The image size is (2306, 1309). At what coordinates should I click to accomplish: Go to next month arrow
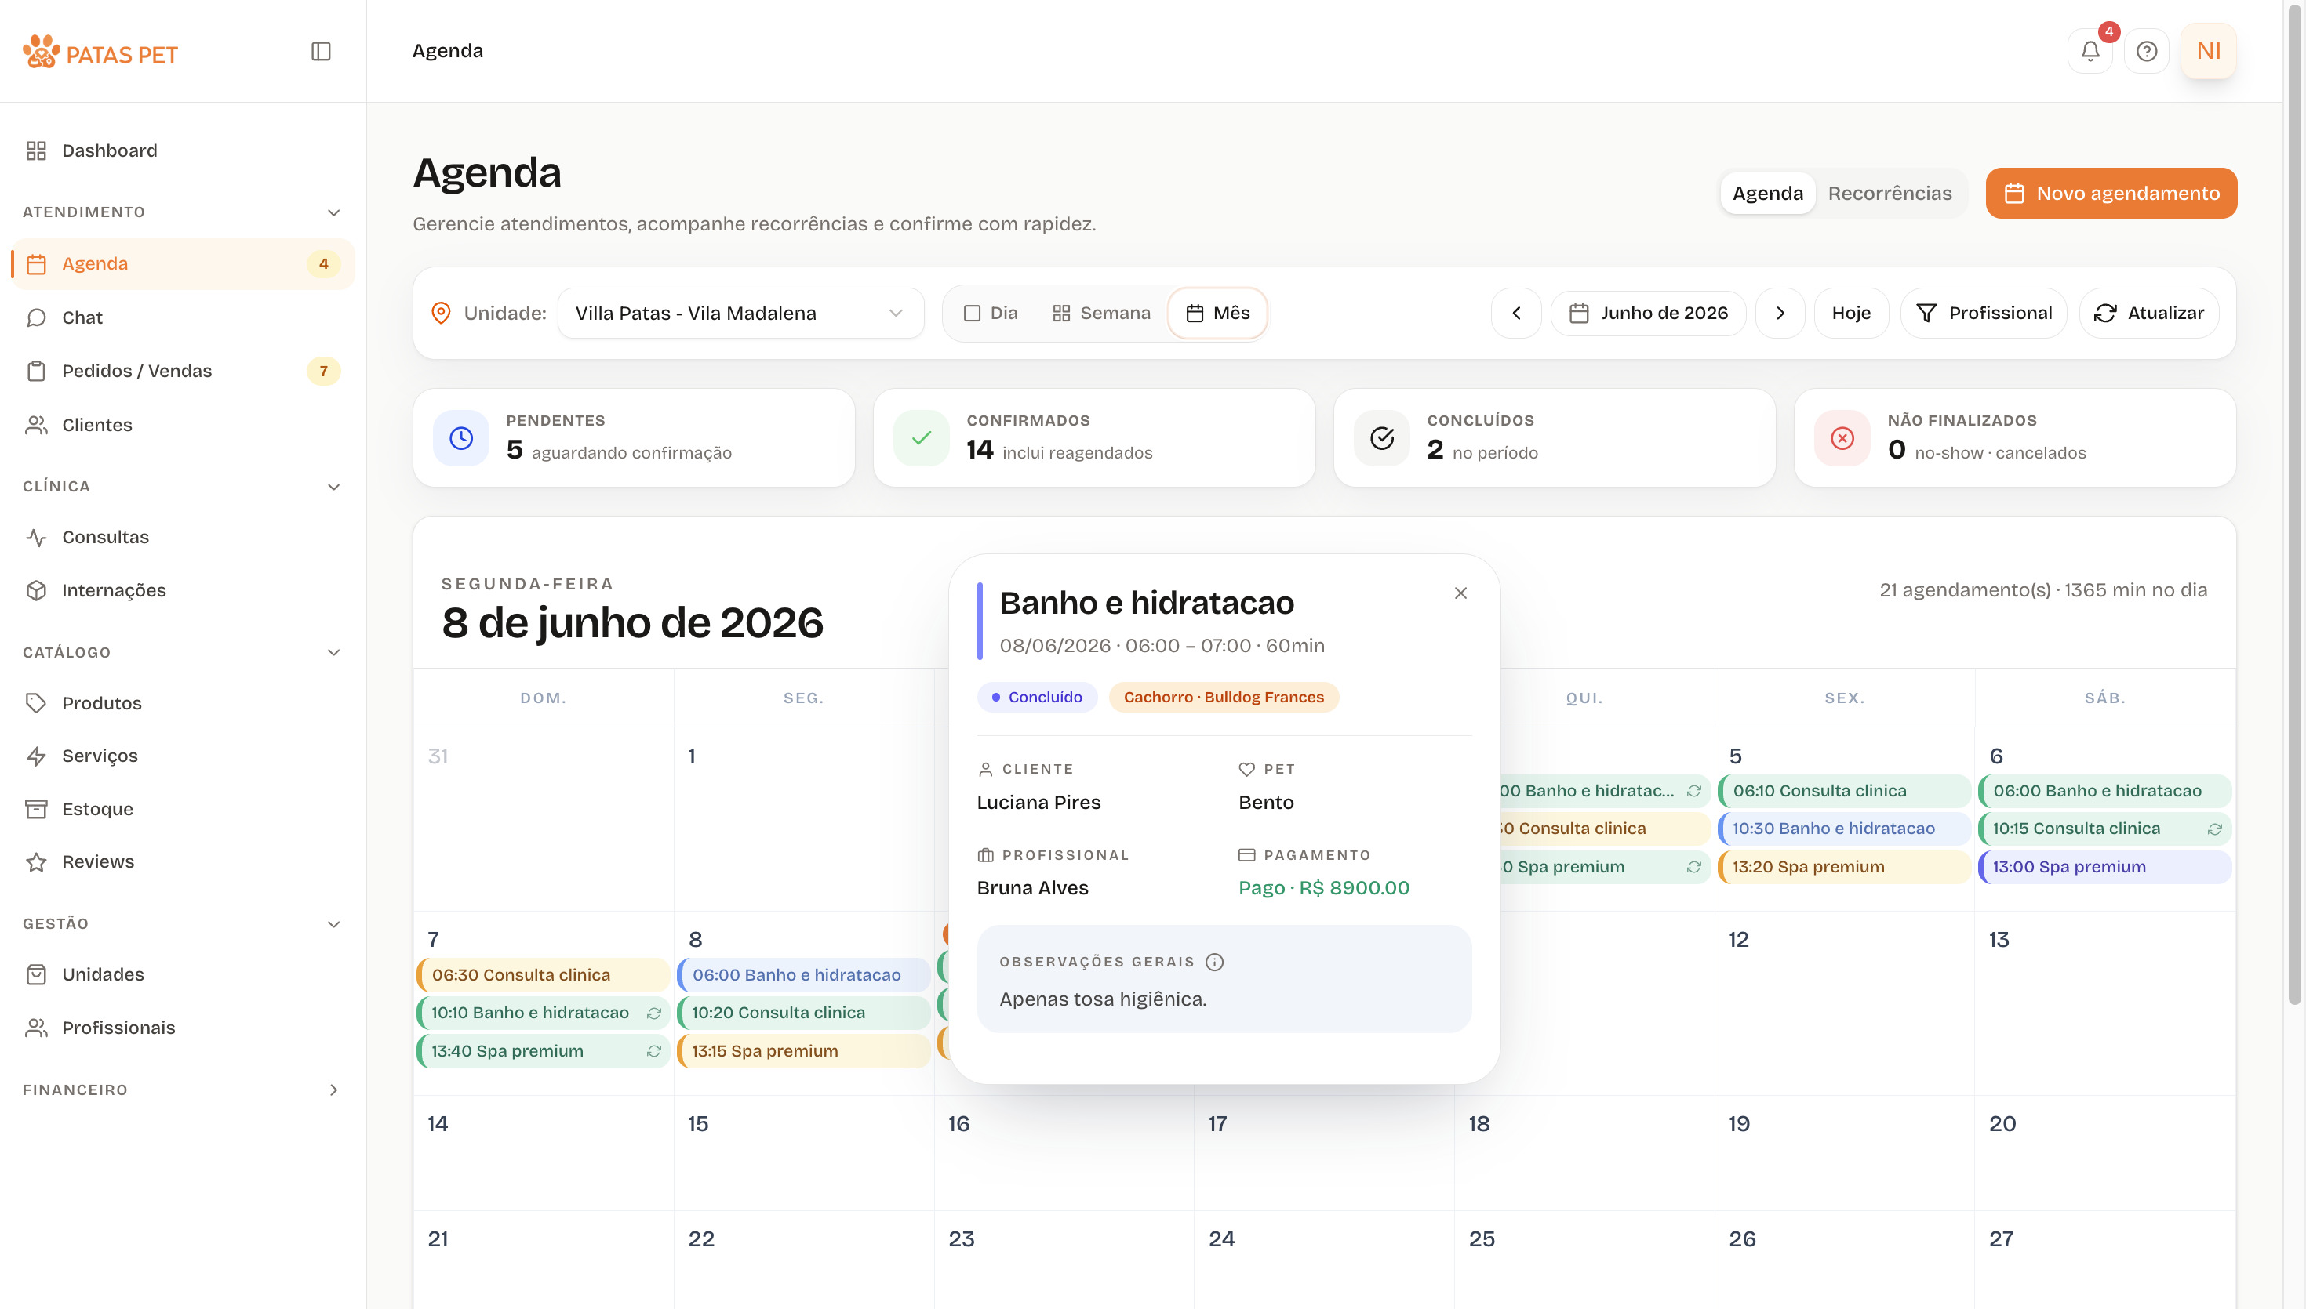[1780, 313]
